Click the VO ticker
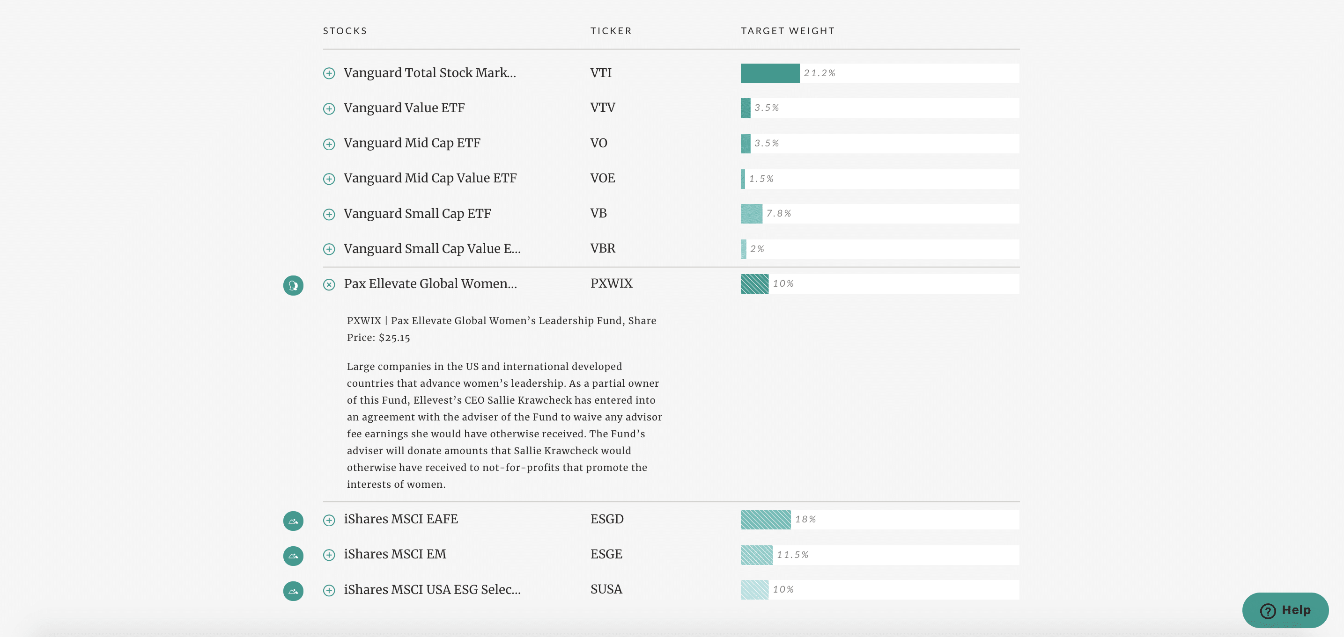The image size is (1344, 637). (x=598, y=143)
